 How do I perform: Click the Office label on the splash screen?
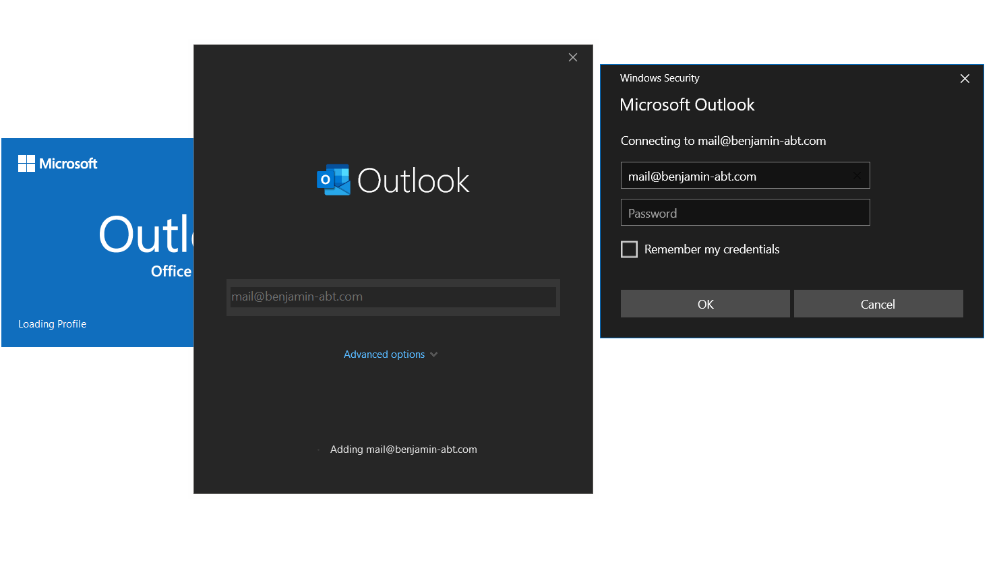click(x=171, y=271)
